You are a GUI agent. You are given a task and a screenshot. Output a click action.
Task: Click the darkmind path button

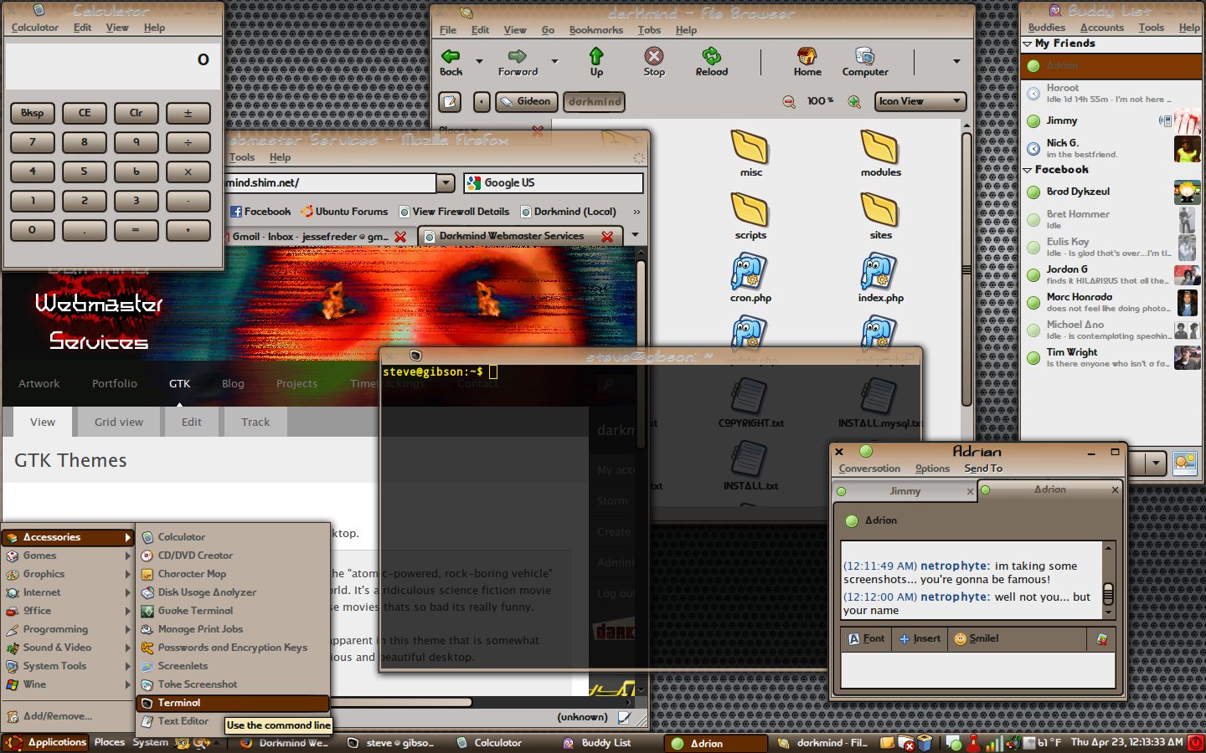[595, 102]
